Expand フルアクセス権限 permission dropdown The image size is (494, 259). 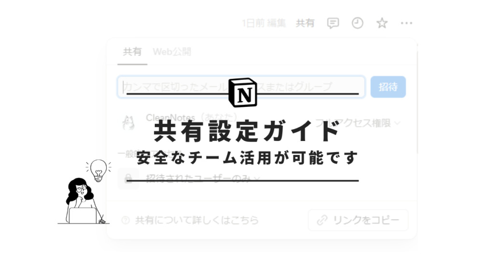coord(357,123)
